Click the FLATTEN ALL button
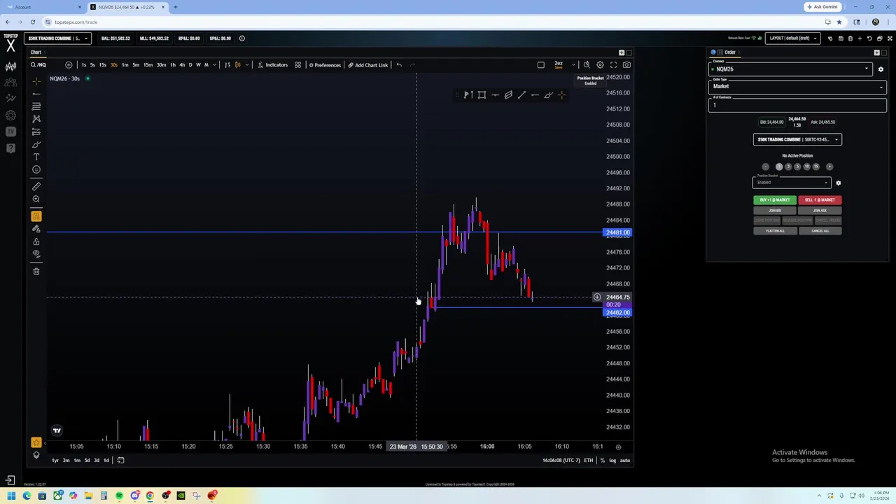896x504 pixels. pos(774,231)
